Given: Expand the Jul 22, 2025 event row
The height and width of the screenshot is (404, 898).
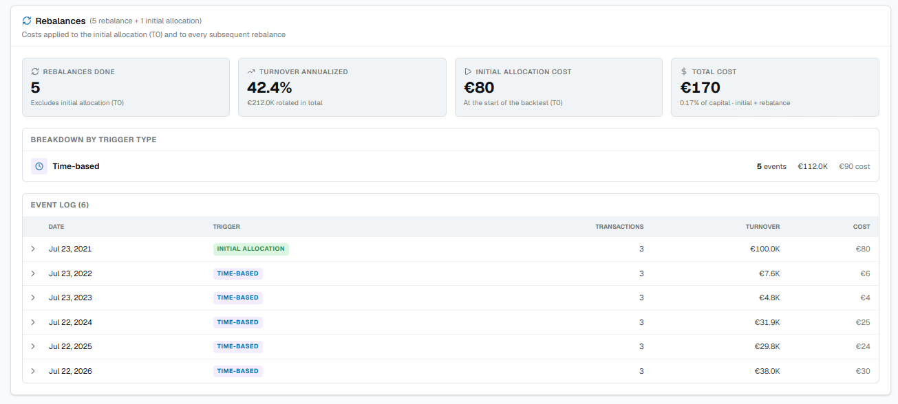Looking at the screenshot, I should point(33,346).
